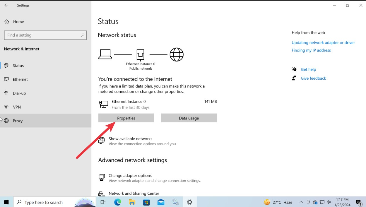Click the Show available networks globe icon
Viewport: 366px width, 207px height.
(102, 140)
